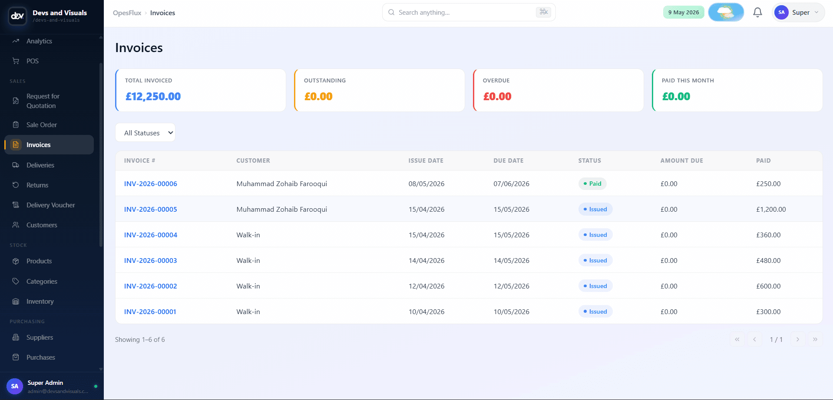Open invoice INV-2026-00005
Image resolution: width=833 pixels, height=400 pixels.
(x=151, y=209)
